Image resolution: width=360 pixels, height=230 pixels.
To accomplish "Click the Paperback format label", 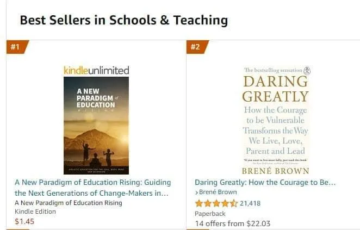I will tap(210, 214).
